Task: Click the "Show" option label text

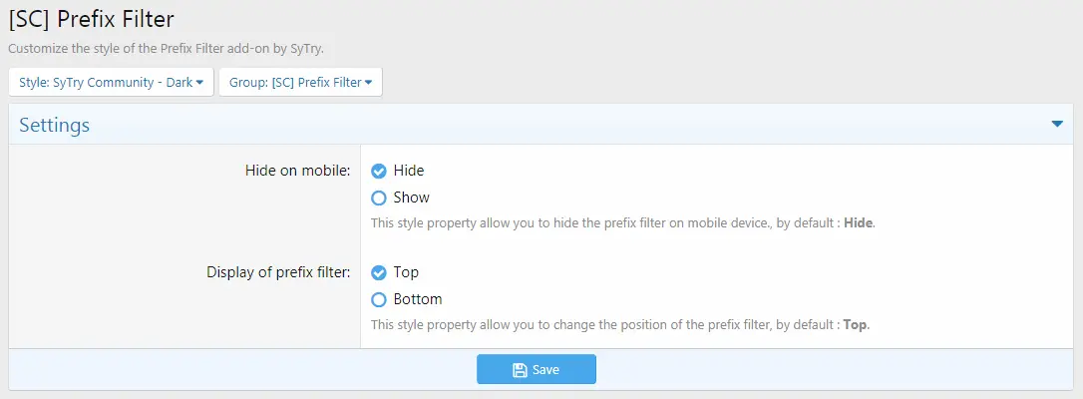Action: [x=412, y=198]
